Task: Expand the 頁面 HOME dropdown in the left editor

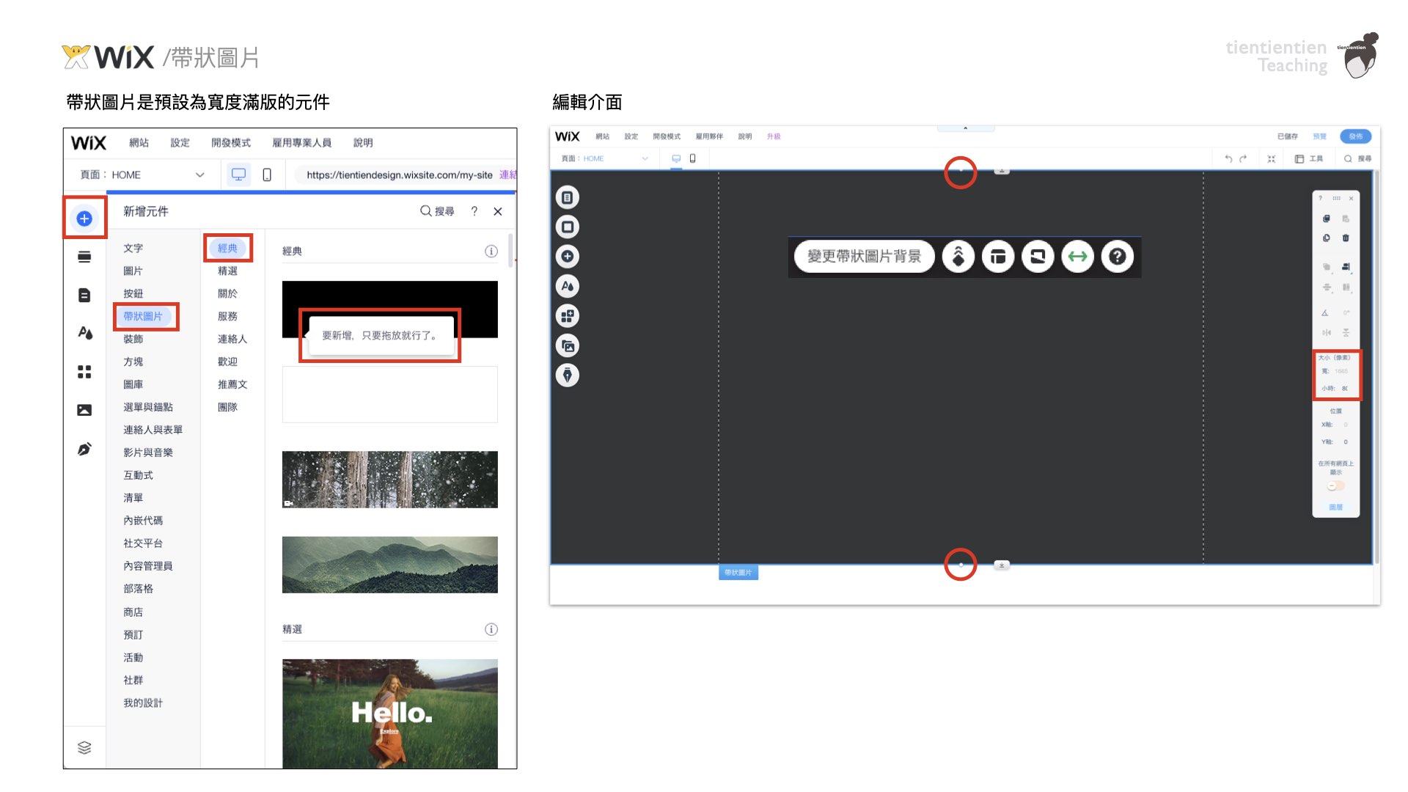Action: [x=199, y=175]
